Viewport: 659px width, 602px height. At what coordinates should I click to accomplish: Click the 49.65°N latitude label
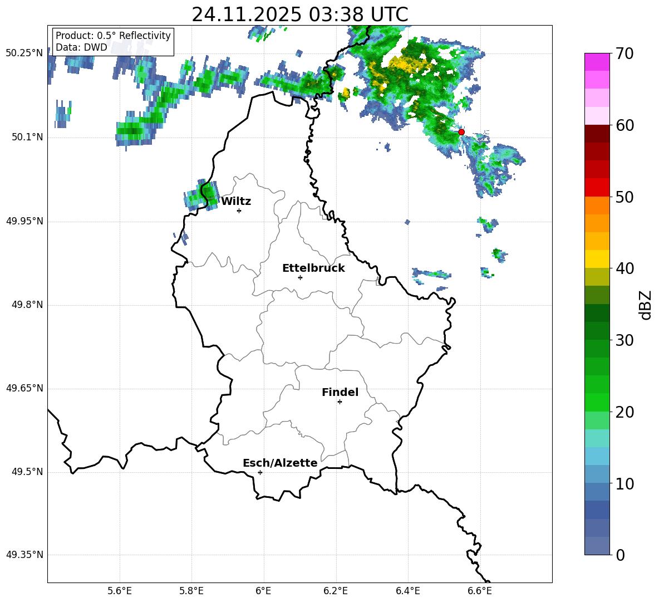[24, 388]
